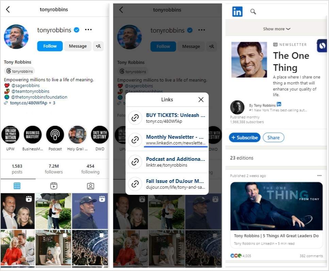Open three-dot menu on the published article

pos(319,175)
